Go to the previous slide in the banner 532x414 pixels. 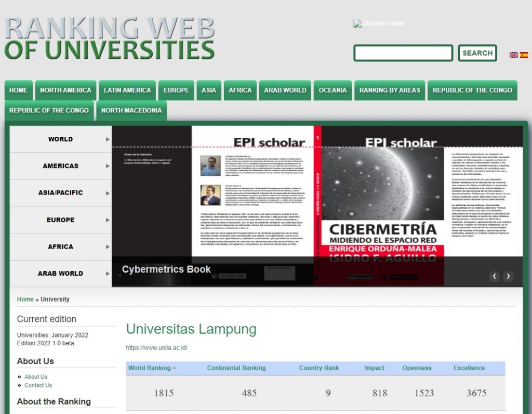tap(495, 276)
